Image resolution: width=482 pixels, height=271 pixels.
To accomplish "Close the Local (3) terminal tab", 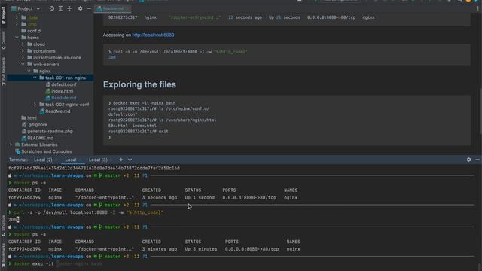I will point(111,160).
